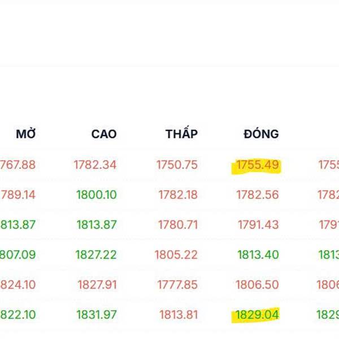Select highlighted closing value 1755.49
Screen dimensions: 339x339
point(258,165)
